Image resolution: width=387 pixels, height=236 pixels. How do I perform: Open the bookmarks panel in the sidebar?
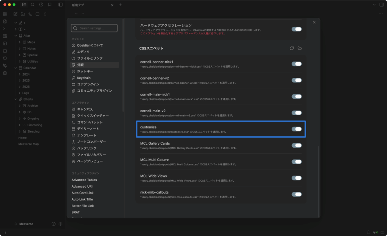click(50, 5)
